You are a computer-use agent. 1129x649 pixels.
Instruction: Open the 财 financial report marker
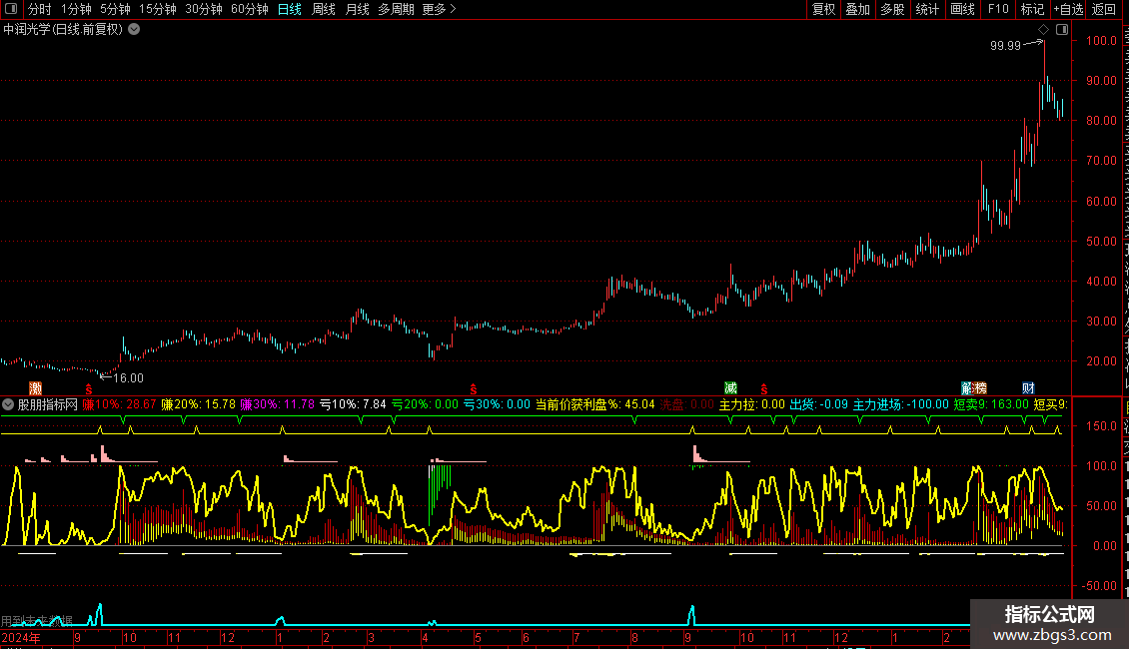[1028, 388]
